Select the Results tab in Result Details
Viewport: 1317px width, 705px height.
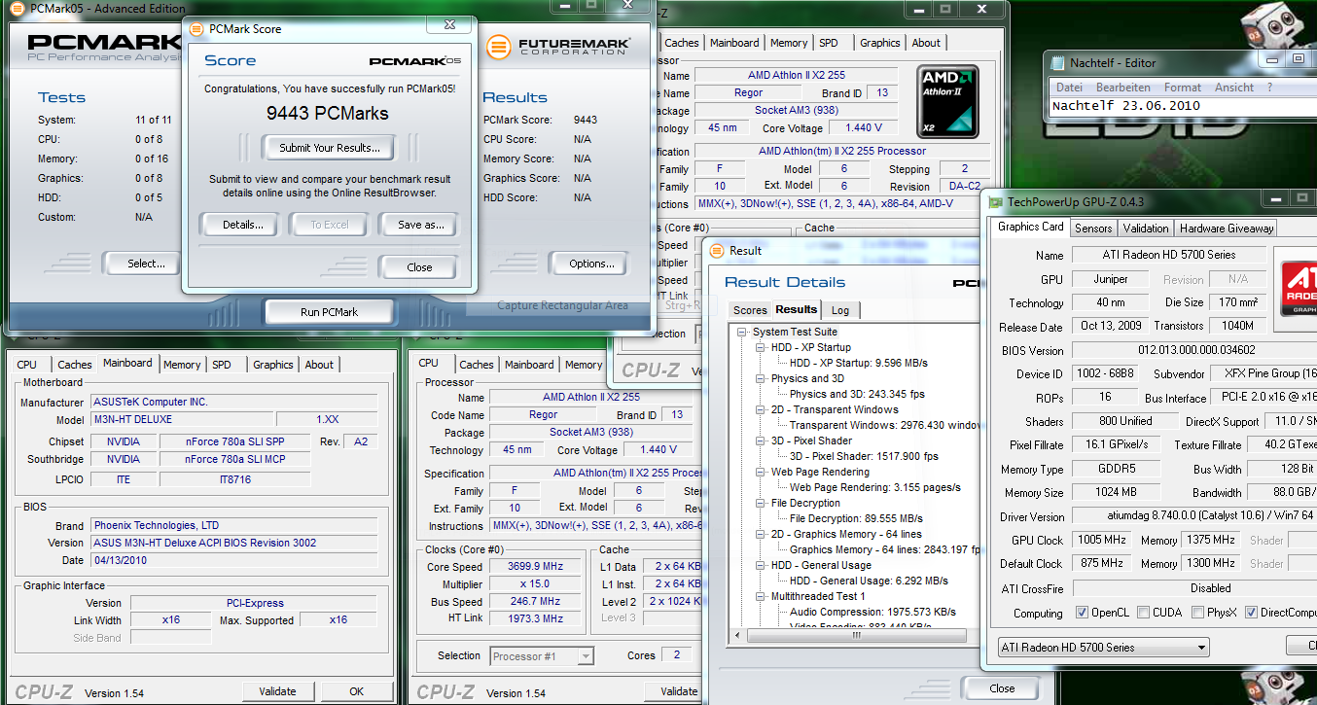pyautogui.click(x=797, y=309)
